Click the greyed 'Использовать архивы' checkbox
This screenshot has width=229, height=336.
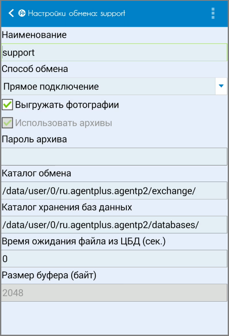(x=7, y=123)
